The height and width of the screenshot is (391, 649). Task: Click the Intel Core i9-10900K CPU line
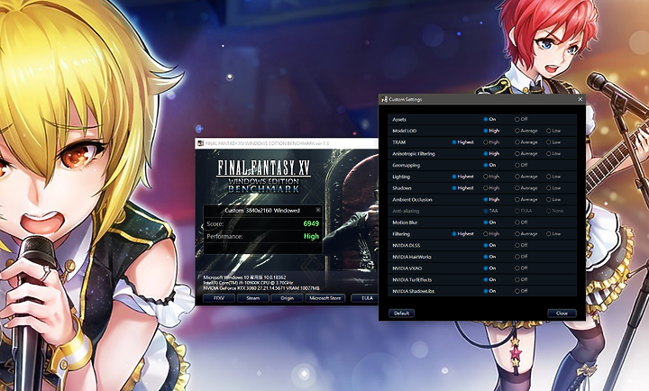click(x=248, y=283)
